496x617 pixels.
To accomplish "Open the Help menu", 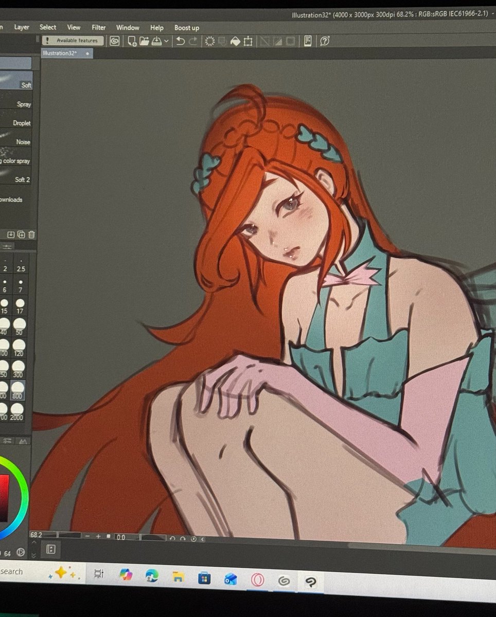I will [157, 28].
